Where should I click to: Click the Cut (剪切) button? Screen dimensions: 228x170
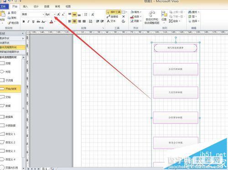coord(12,13)
